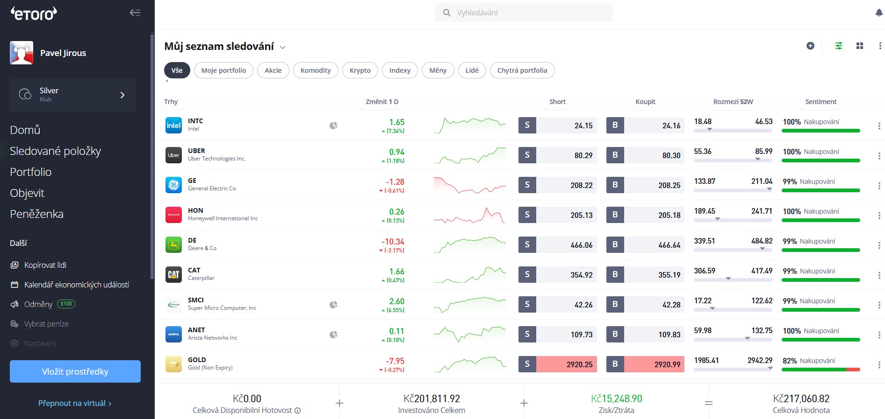Viewport: 885px width, 419px height.
Task: Click the Super Micro Computer logo icon
Action: point(174,305)
